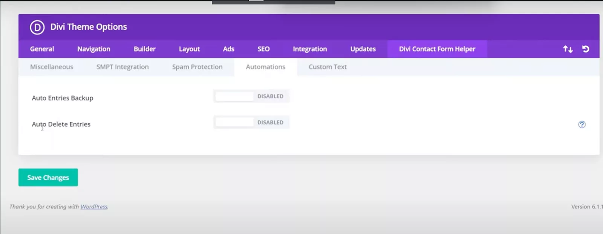Open the Miscellaneous sub-tab
Screen dimensions: 603x234
click(52, 67)
